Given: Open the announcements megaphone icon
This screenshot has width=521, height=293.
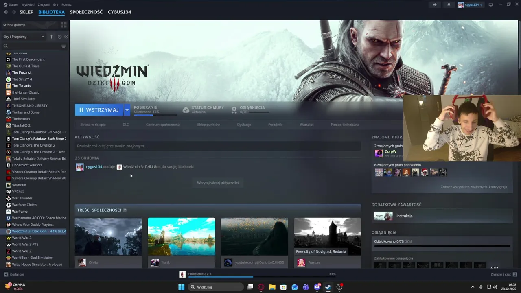Looking at the screenshot, I should tap(435, 4).
